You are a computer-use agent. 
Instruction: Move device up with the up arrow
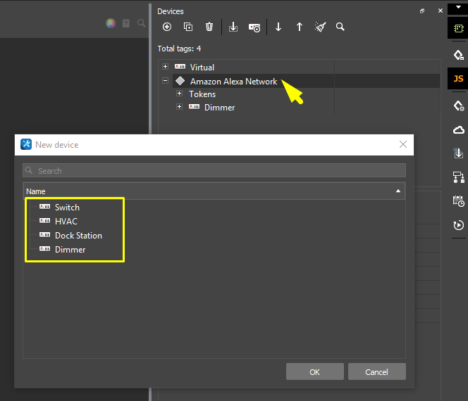[x=300, y=27]
